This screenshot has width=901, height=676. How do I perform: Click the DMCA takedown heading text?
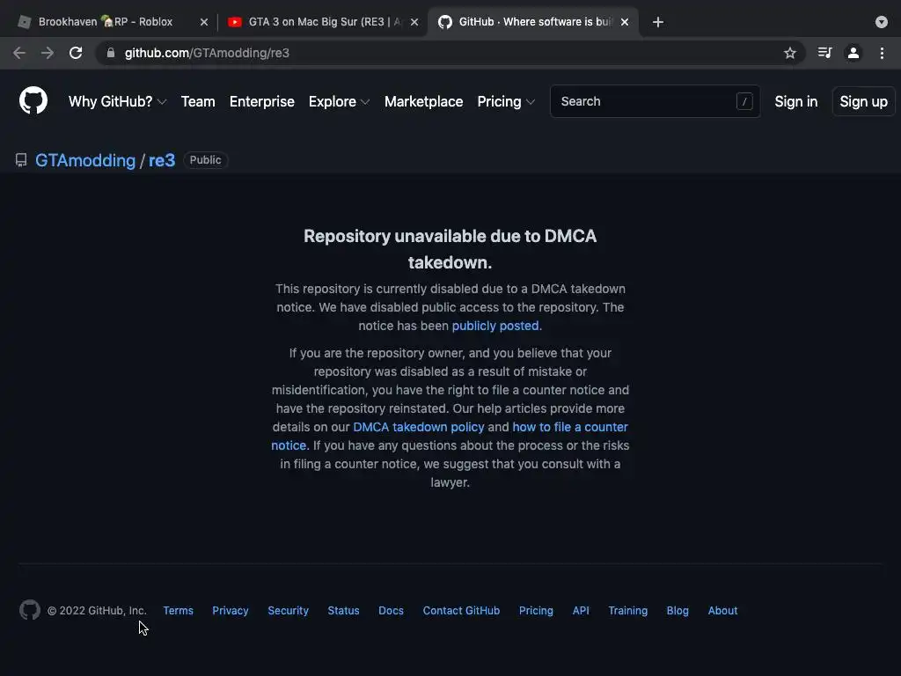[450, 249]
